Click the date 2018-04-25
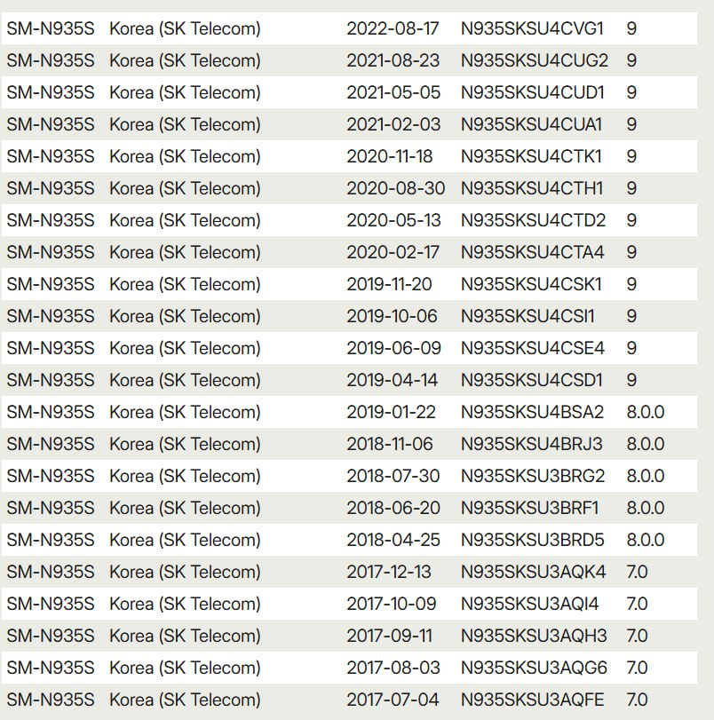 pyautogui.click(x=393, y=540)
